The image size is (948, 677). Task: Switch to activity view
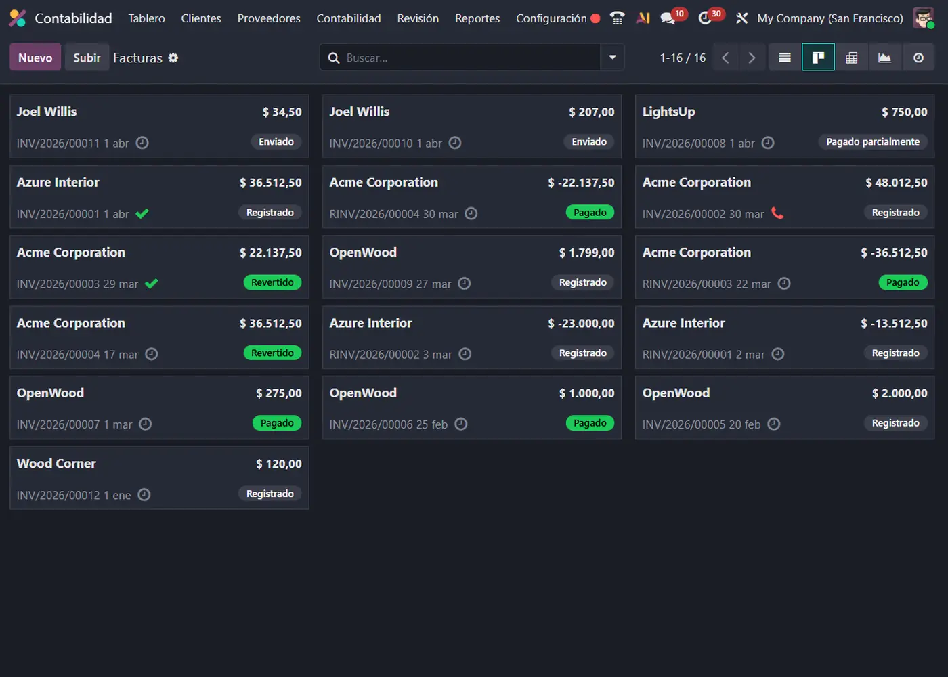coord(918,58)
